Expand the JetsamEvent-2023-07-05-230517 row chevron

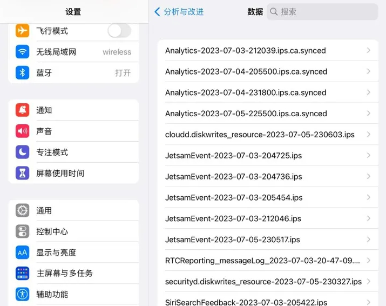[x=369, y=240]
